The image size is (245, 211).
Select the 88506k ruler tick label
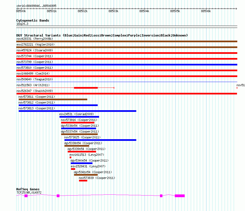click(x=206, y=11)
